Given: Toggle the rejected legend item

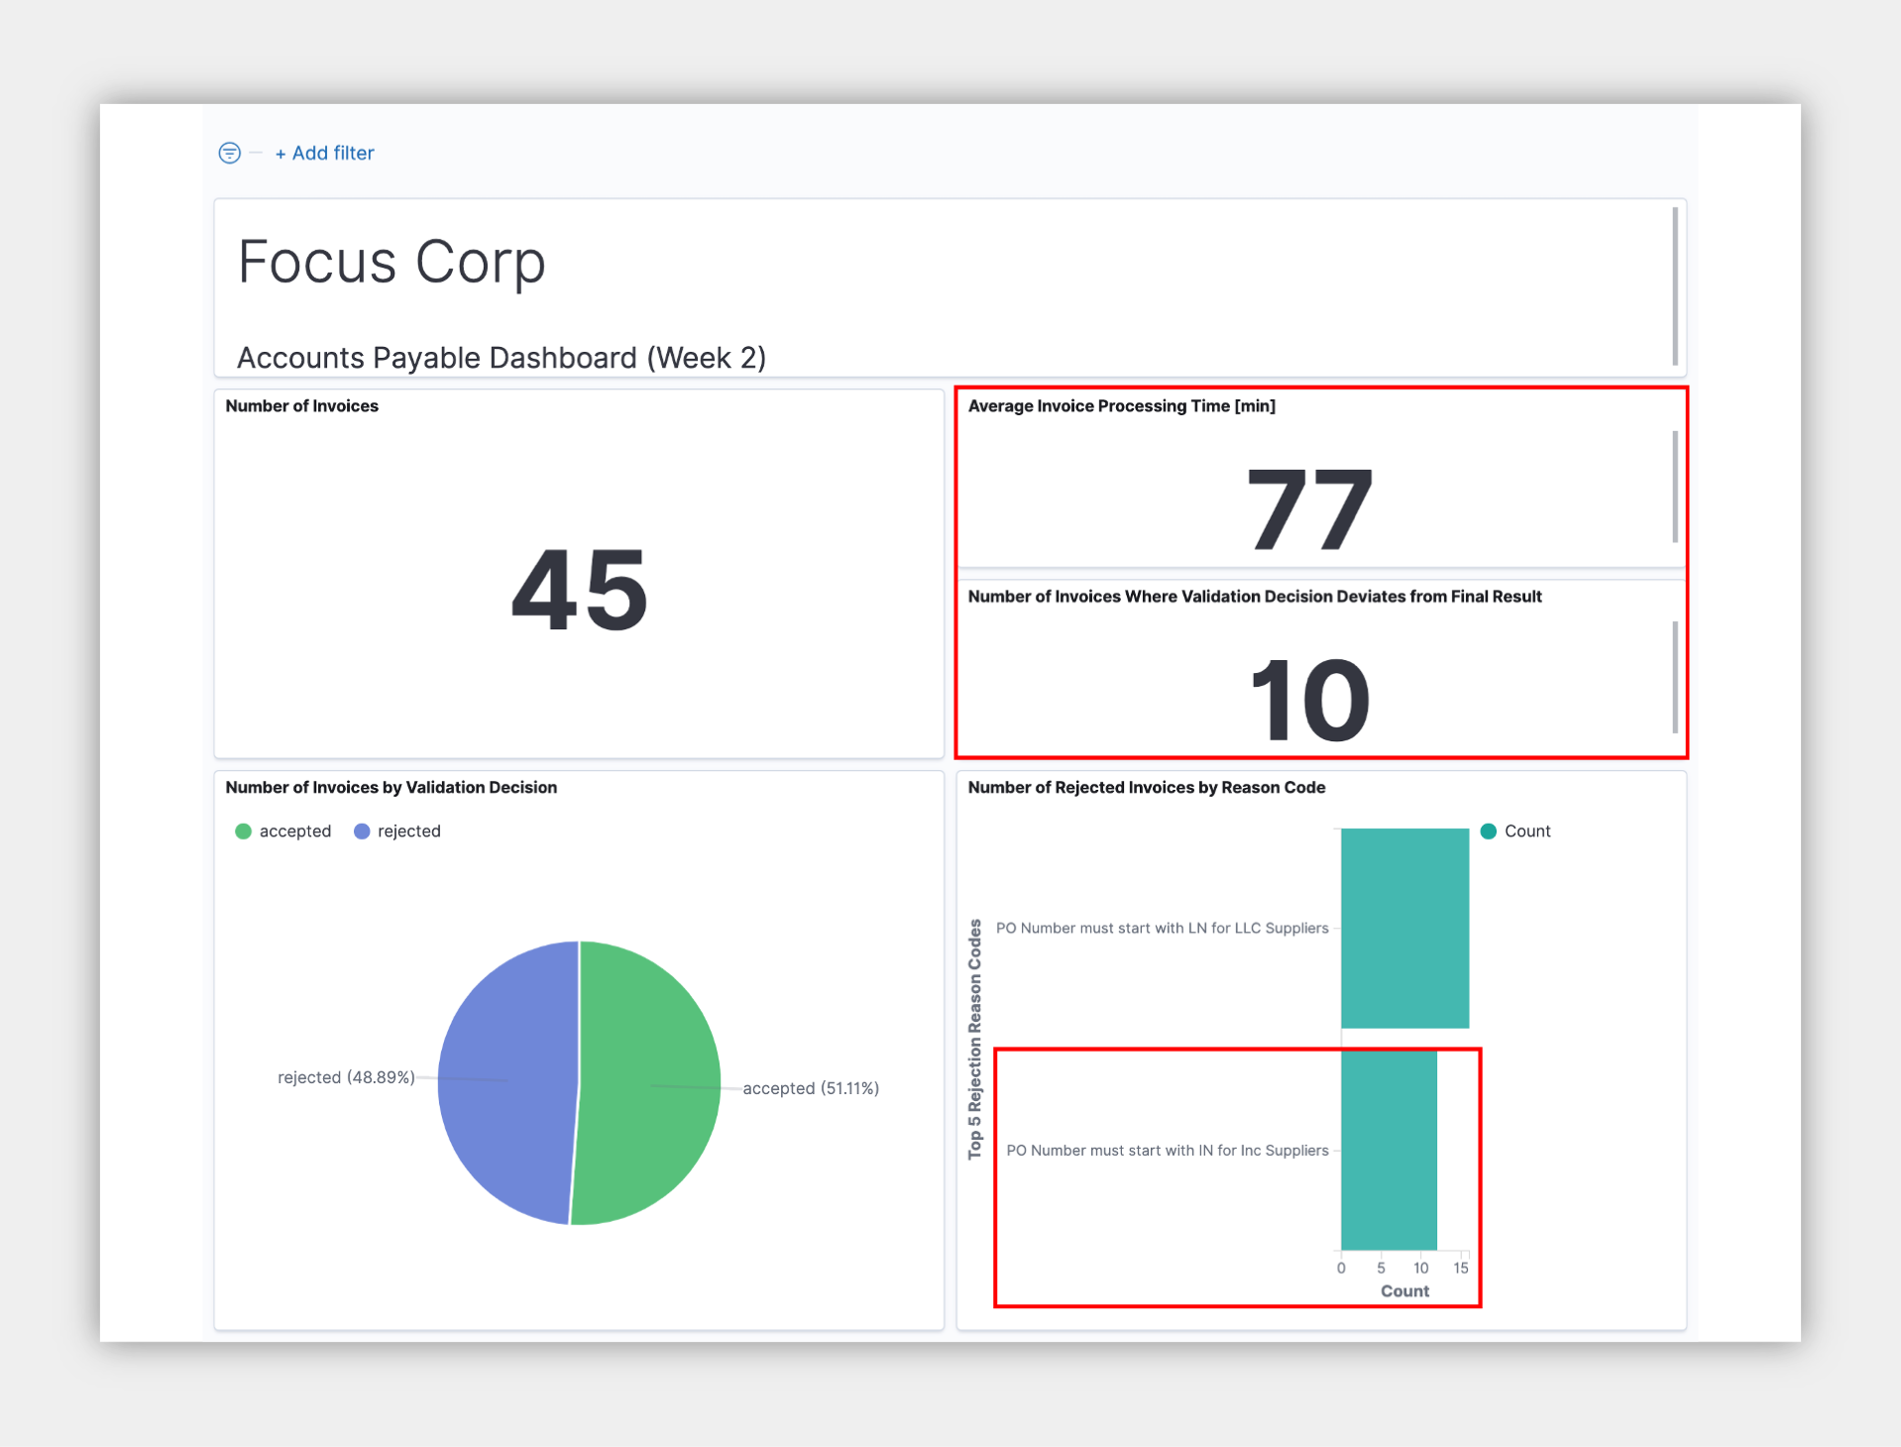Looking at the screenshot, I should 396,831.
